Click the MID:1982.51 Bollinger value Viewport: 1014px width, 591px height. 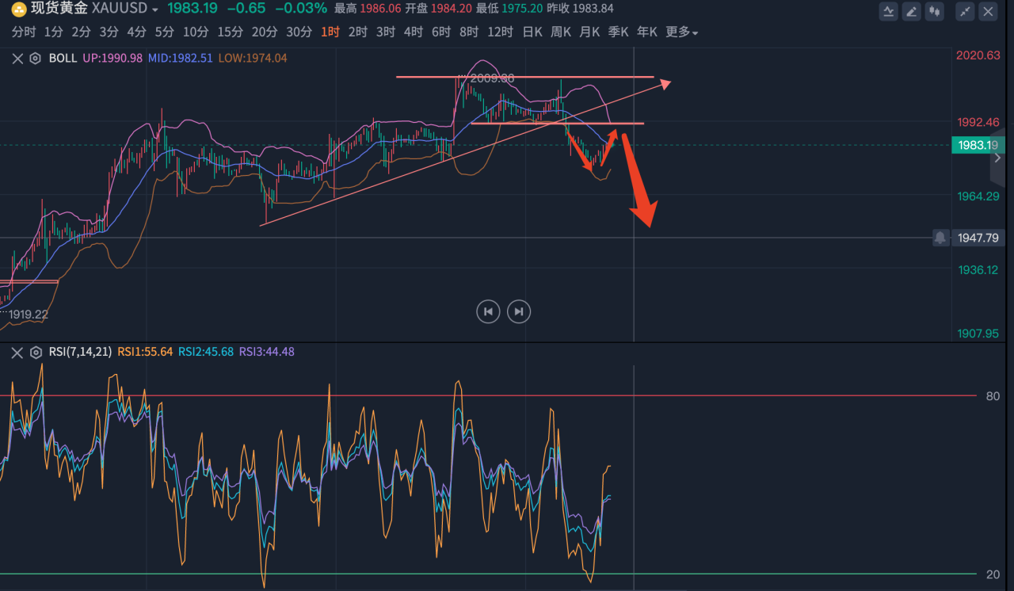(x=181, y=58)
